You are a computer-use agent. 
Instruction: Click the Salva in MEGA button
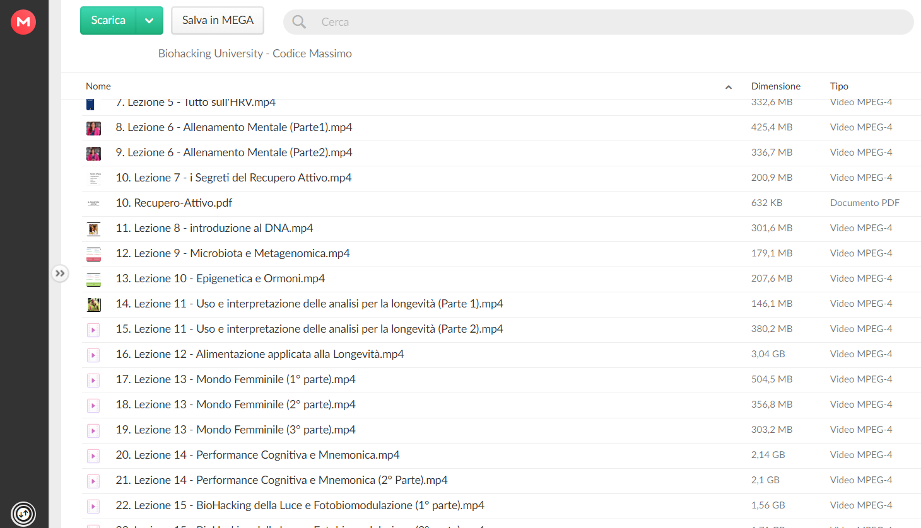tap(218, 21)
